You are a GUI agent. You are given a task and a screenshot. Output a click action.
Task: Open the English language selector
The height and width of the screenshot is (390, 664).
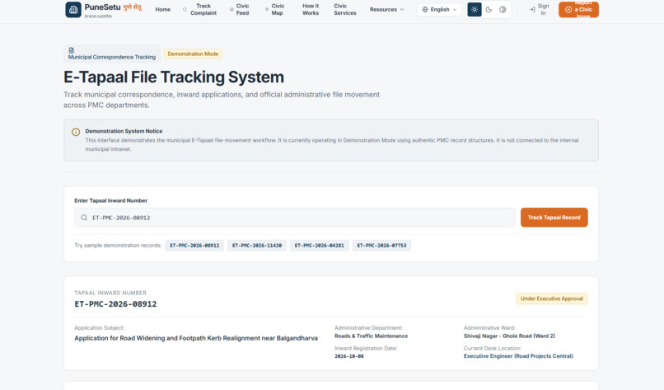click(440, 9)
